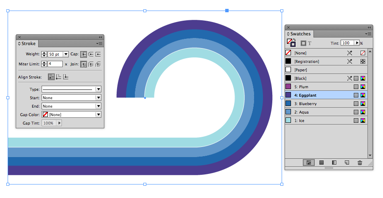The height and width of the screenshot is (198, 383).
Task: Select the Round Join icon
Action: tap(91, 64)
